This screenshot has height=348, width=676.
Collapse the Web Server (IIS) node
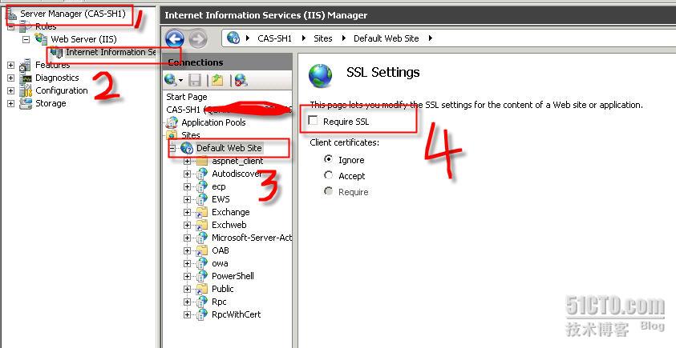(26, 39)
